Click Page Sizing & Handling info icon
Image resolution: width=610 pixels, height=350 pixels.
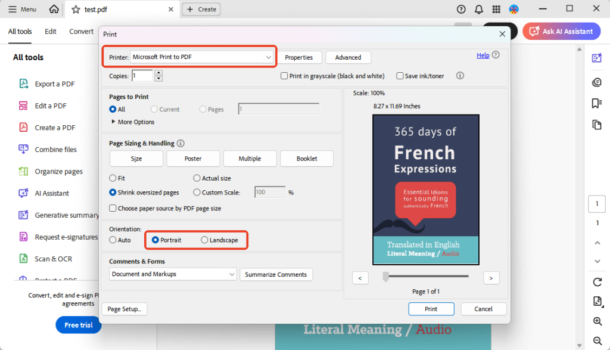pyautogui.click(x=180, y=144)
